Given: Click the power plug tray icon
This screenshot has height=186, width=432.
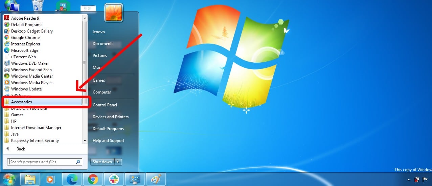Looking at the screenshot, I should click(417, 180).
